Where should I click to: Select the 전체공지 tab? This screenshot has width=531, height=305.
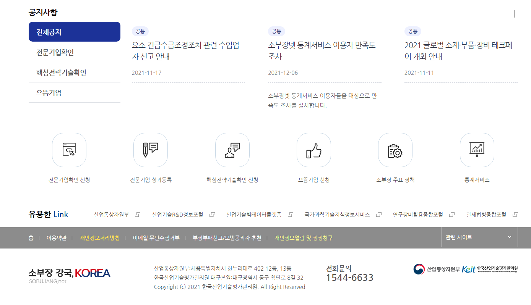(75, 32)
